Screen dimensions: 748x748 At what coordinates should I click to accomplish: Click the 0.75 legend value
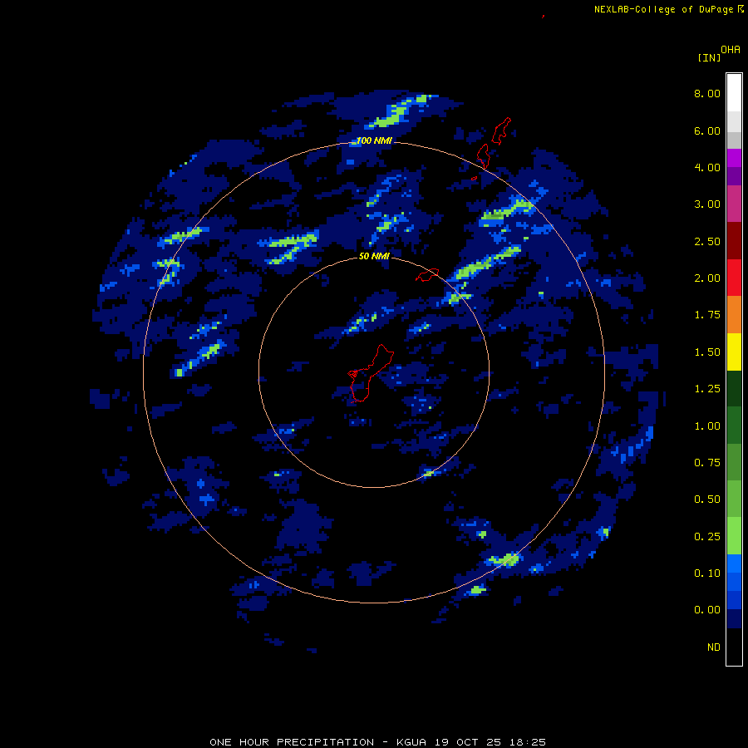click(707, 463)
